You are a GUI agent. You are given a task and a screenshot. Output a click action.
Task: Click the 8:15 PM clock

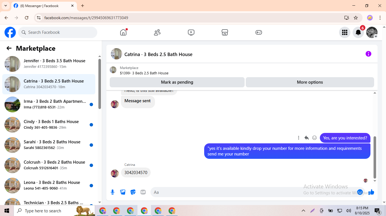(x=362, y=208)
